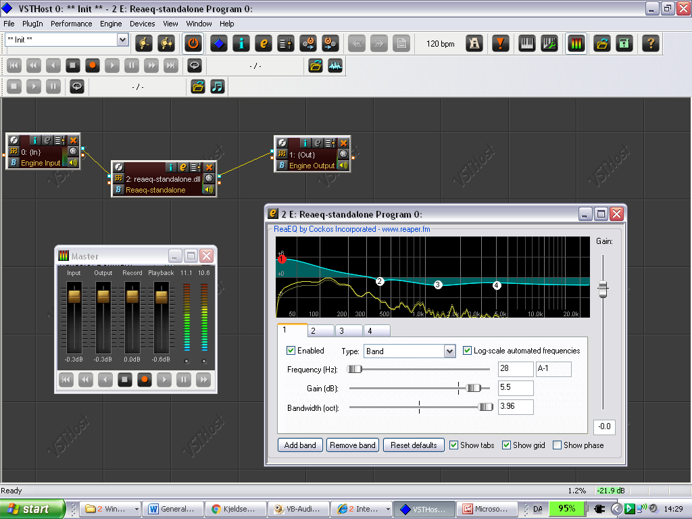Toggle the Show tabs checkbox
Screen dimensions: 692x519
tap(453, 445)
